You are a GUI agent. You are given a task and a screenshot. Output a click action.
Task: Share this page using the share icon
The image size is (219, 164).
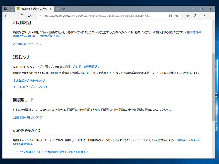tap(203, 16)
